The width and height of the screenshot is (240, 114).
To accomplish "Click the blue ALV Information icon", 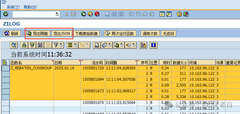I will (153, 45).
